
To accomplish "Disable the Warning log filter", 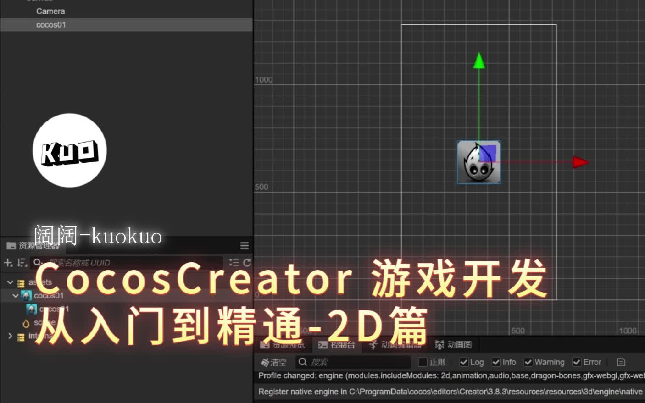I will click(x=528, y=362).
